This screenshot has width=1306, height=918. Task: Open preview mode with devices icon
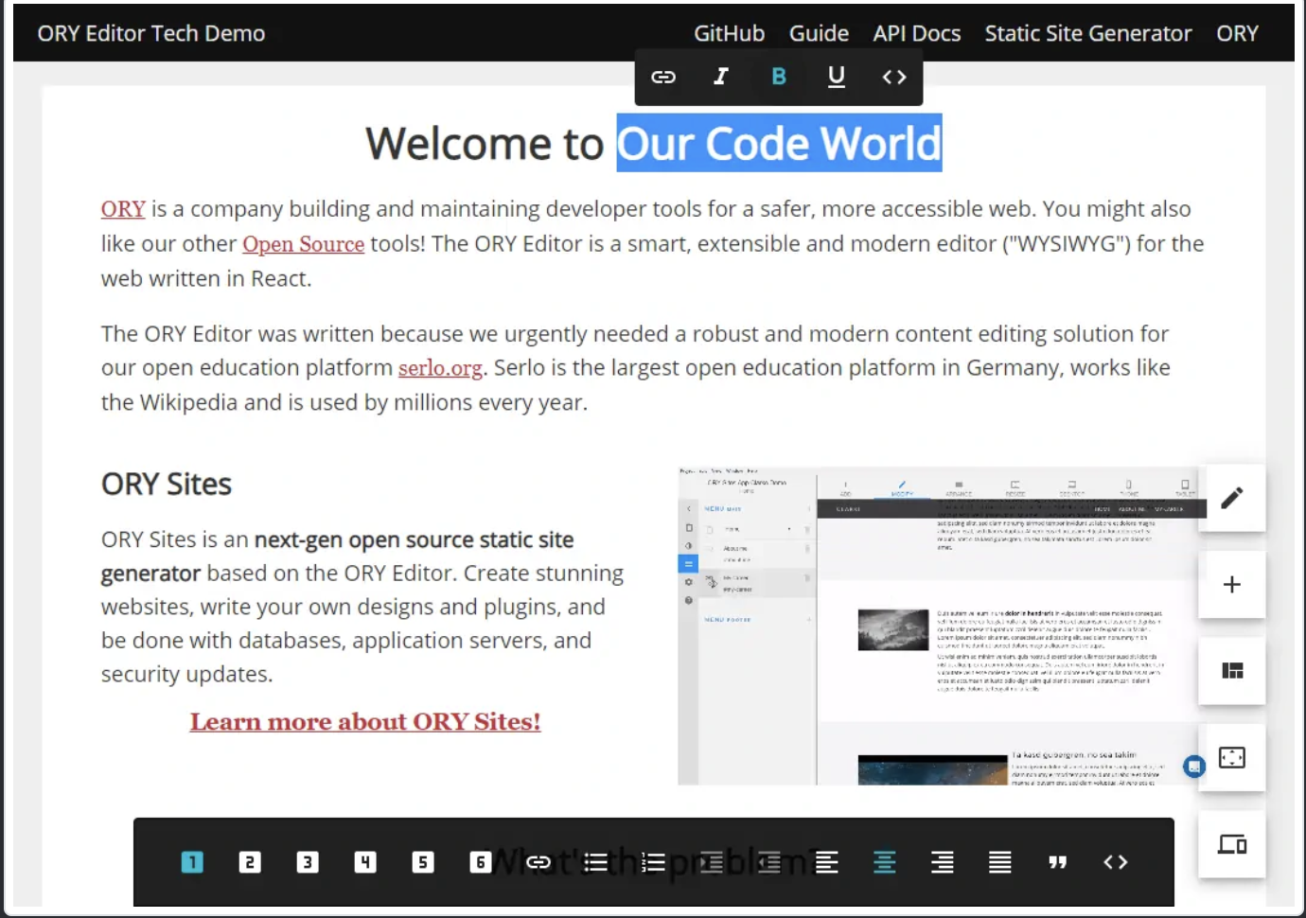(1231, 844)
